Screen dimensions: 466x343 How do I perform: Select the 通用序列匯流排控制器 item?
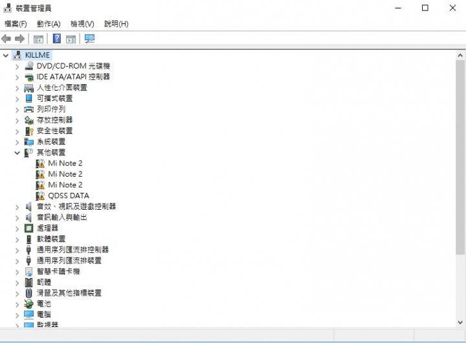[72, 250]
